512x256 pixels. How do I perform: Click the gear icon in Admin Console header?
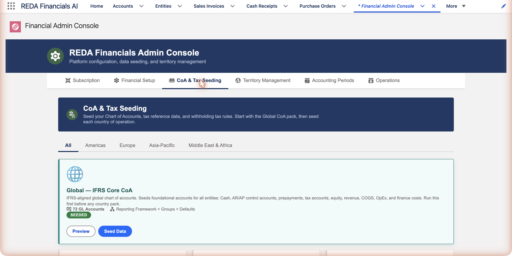[x=55, y=56]
